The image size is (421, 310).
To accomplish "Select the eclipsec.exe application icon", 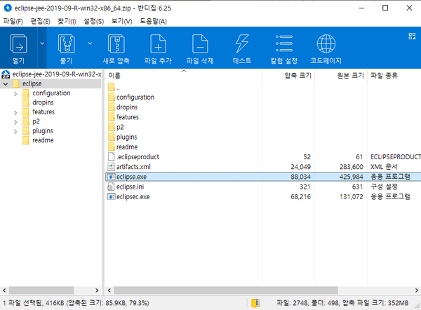I will 111,196.
